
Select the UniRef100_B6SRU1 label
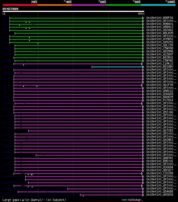coord(160,57)
